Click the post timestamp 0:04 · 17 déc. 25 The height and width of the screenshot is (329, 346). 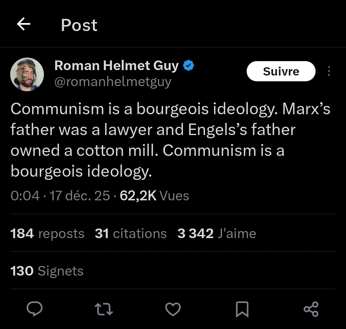click(x=60, y=196)
